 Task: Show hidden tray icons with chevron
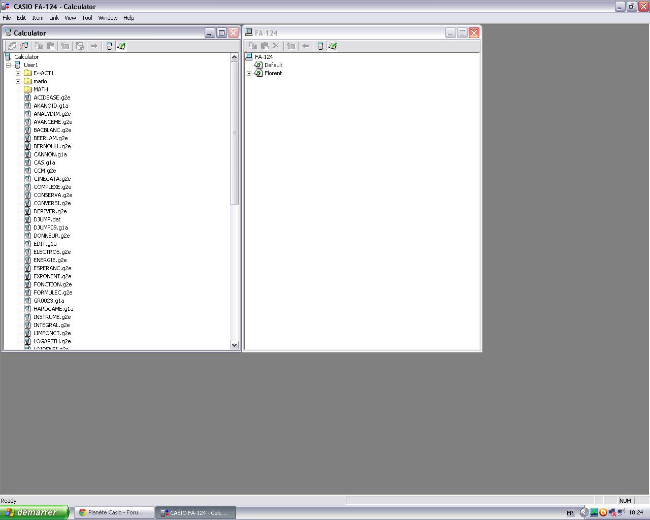[584, 512]
